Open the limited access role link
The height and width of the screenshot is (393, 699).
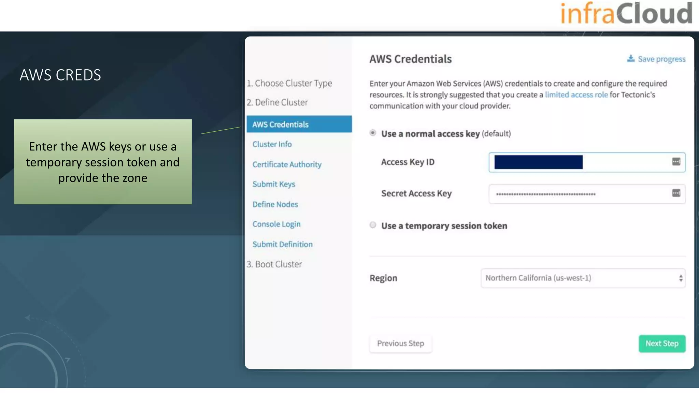(x=576, y=94)
